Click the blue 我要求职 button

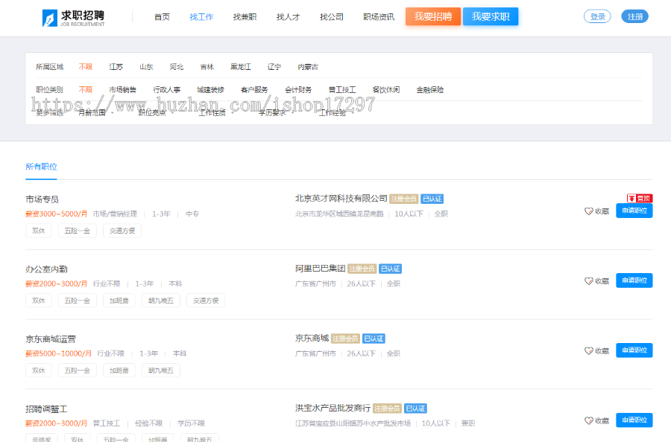(491, 16)
